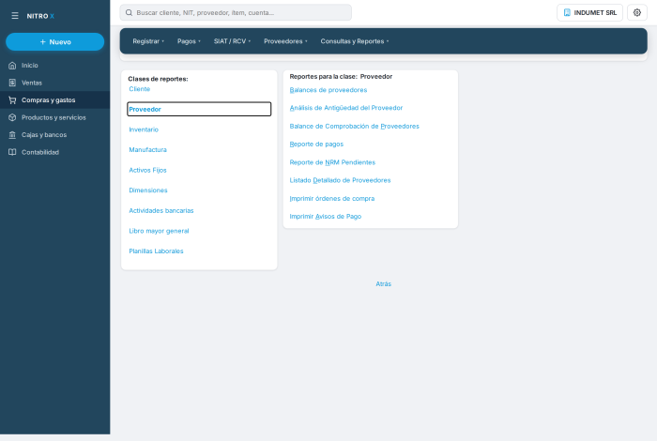Open Listado Detallado de Proveedores

coord(340,180)
